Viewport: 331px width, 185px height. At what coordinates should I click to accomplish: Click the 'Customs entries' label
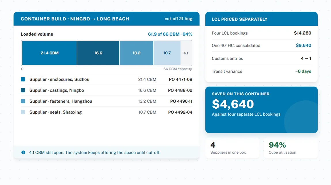tap(227, 58)
